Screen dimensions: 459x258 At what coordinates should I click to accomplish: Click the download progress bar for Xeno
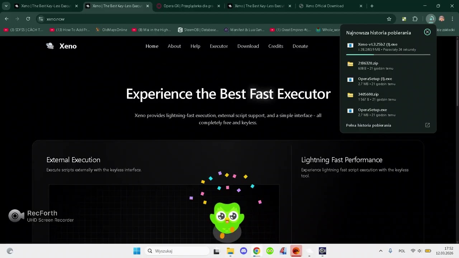pyautogui.click(x=388, y=54)
